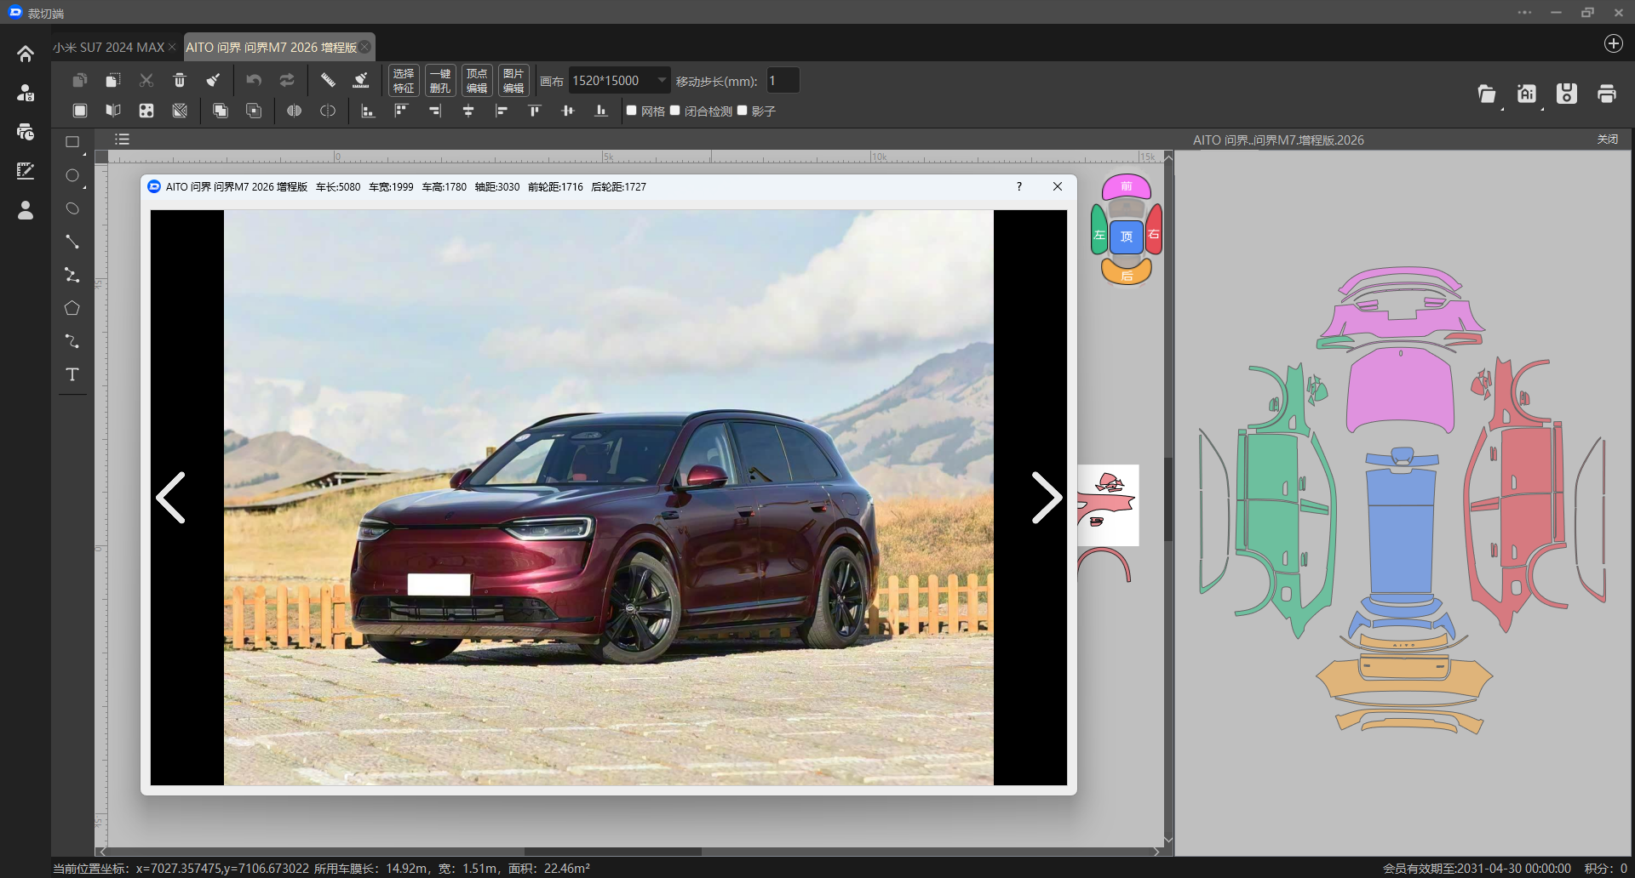Select the ruler Measure tool

pos(328,80)
